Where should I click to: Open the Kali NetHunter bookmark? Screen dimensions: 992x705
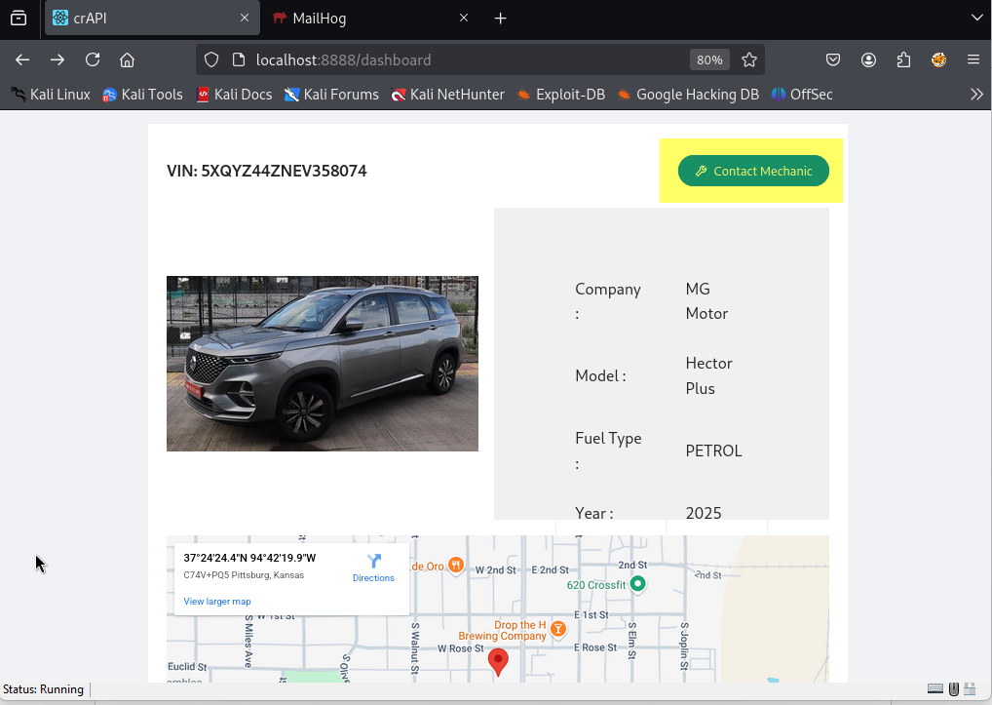(448, 95)
